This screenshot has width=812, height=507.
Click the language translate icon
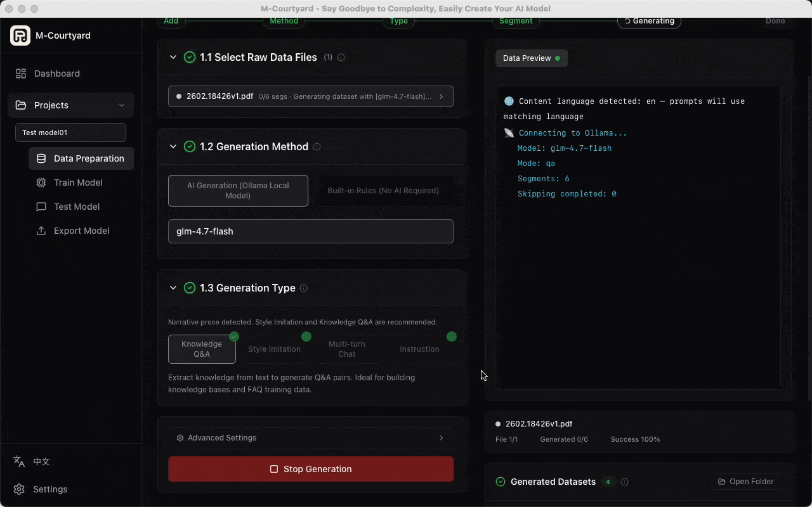(x=19, y=461)
